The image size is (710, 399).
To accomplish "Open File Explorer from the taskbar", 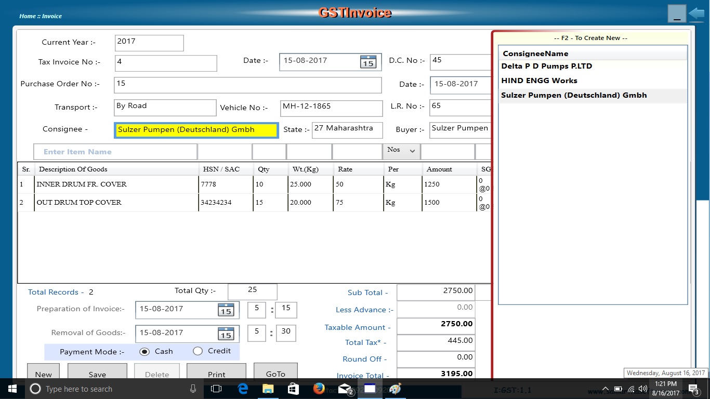I will (x=268, y=389).
